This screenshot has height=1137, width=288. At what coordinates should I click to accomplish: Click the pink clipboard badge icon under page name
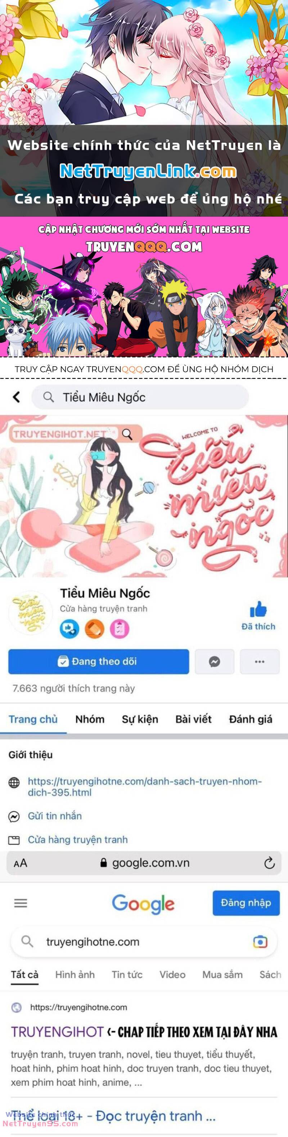click(x=119, y=629)
